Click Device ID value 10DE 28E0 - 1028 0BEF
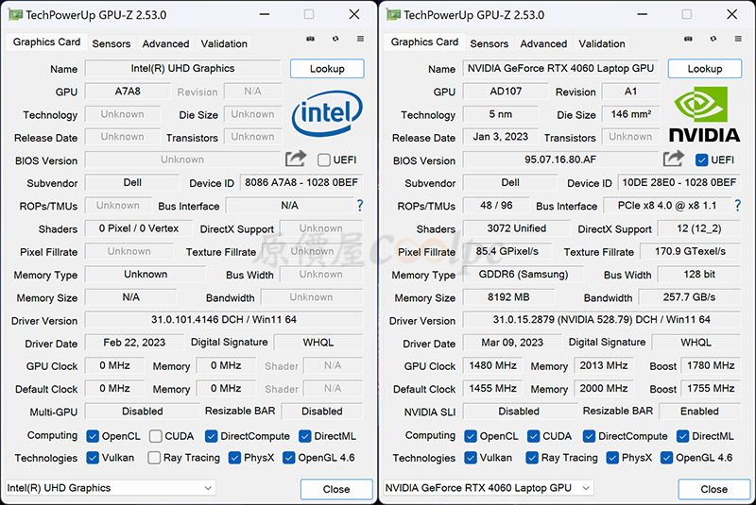This screenshot has height=505, width=756. pos(679,182)
